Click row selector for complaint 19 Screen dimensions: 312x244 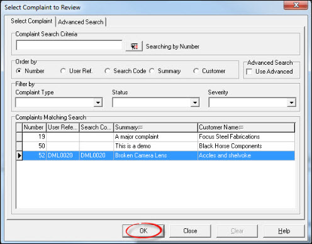19,137
